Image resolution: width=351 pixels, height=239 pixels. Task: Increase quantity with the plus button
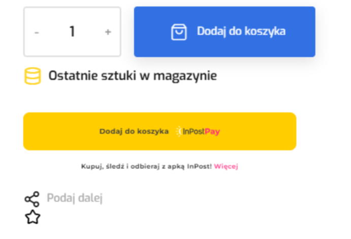pos(108,32)
